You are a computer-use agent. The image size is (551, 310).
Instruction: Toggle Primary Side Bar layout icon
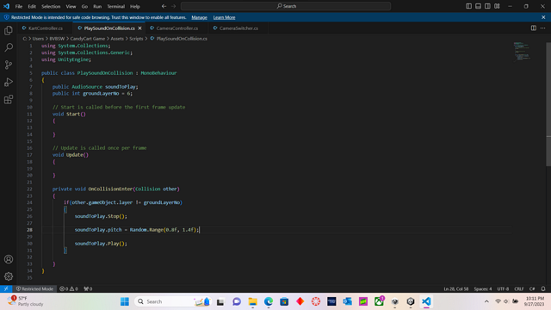click(x=468, y=6)
